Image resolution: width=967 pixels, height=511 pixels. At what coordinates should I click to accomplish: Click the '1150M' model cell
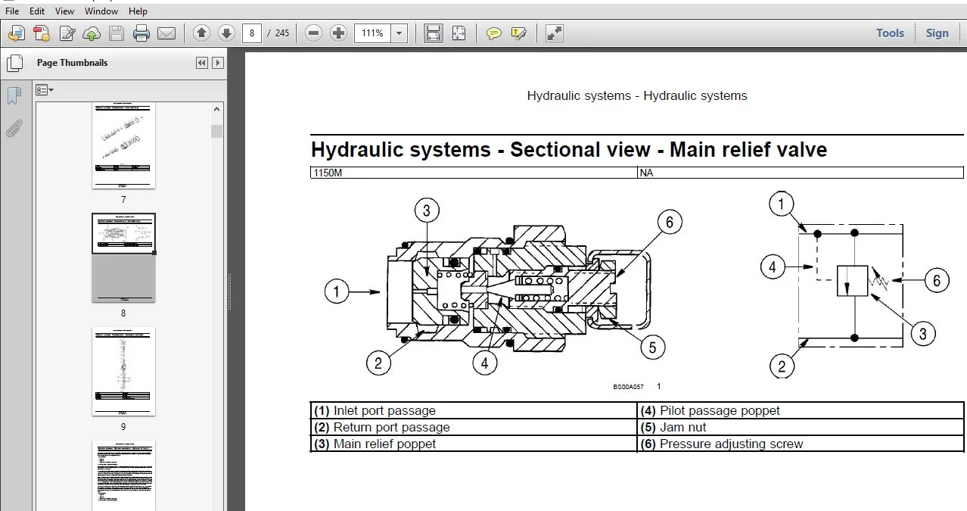pyautogui.click(x=474, y=173)
